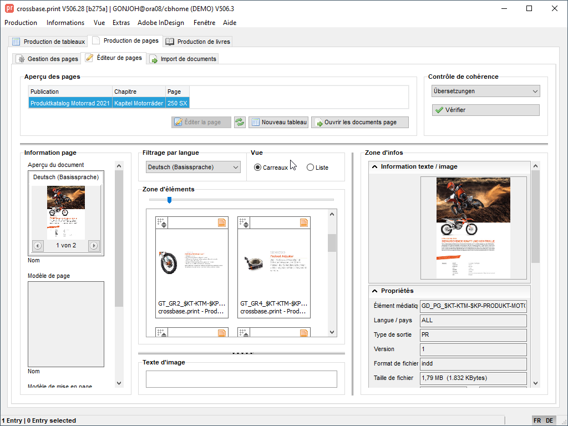Open the Import de documents sub-tab
The image size is (568, 426).
[x=183, y=59]
